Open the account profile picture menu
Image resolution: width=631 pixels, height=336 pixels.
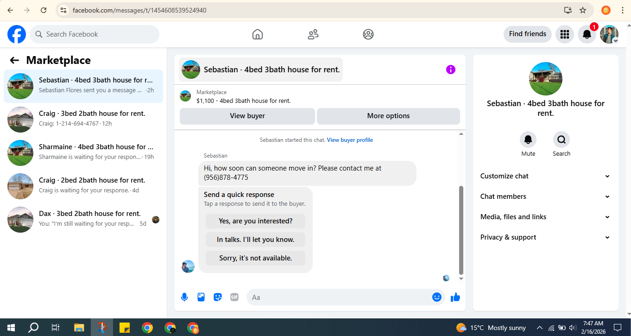point(609,34)
